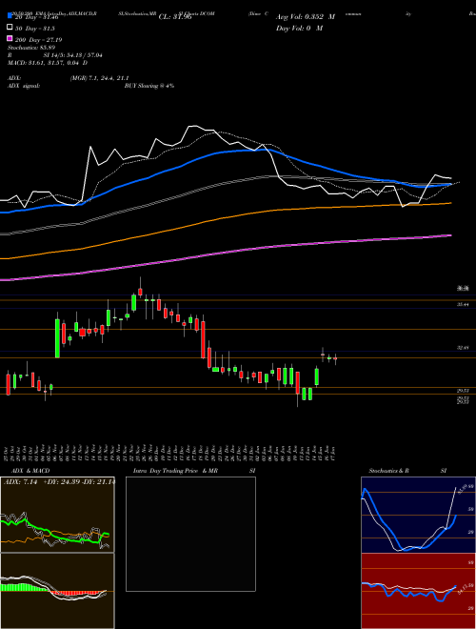This screenshot has height=629, width=476.
Task: Click the 'Intra Day Trading Price & MRSI' title
Action: [x=194, y=471]
